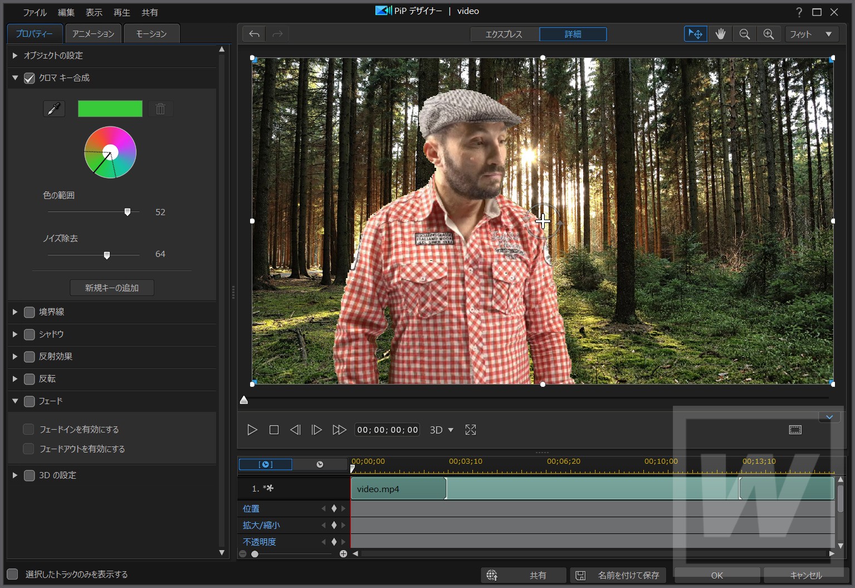
Task: Activate the hand pan tool
Action: pos(720,34)
